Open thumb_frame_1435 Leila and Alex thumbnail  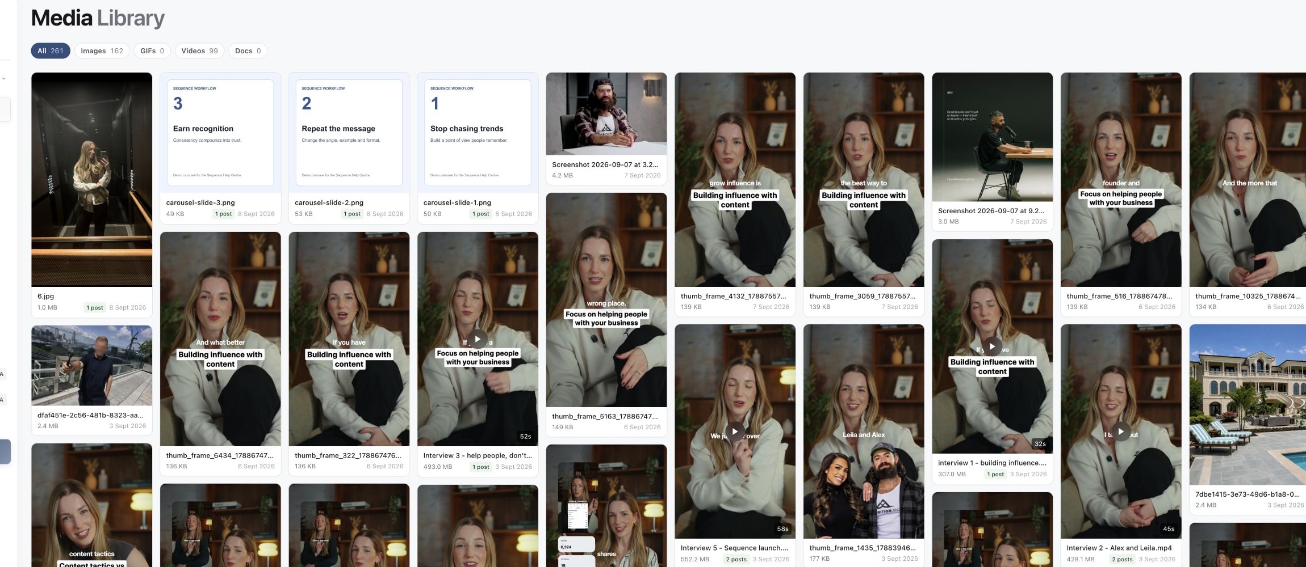point(864,431)
